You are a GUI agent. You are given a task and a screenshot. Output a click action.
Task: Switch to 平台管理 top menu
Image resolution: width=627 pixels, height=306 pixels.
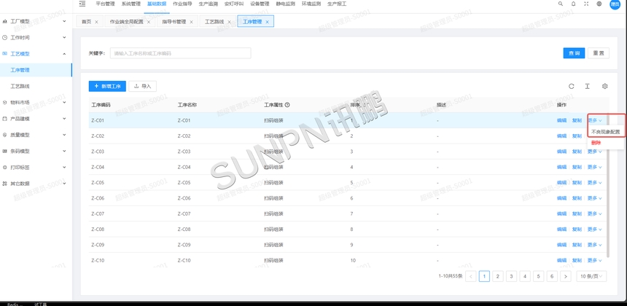coord(105,4)
